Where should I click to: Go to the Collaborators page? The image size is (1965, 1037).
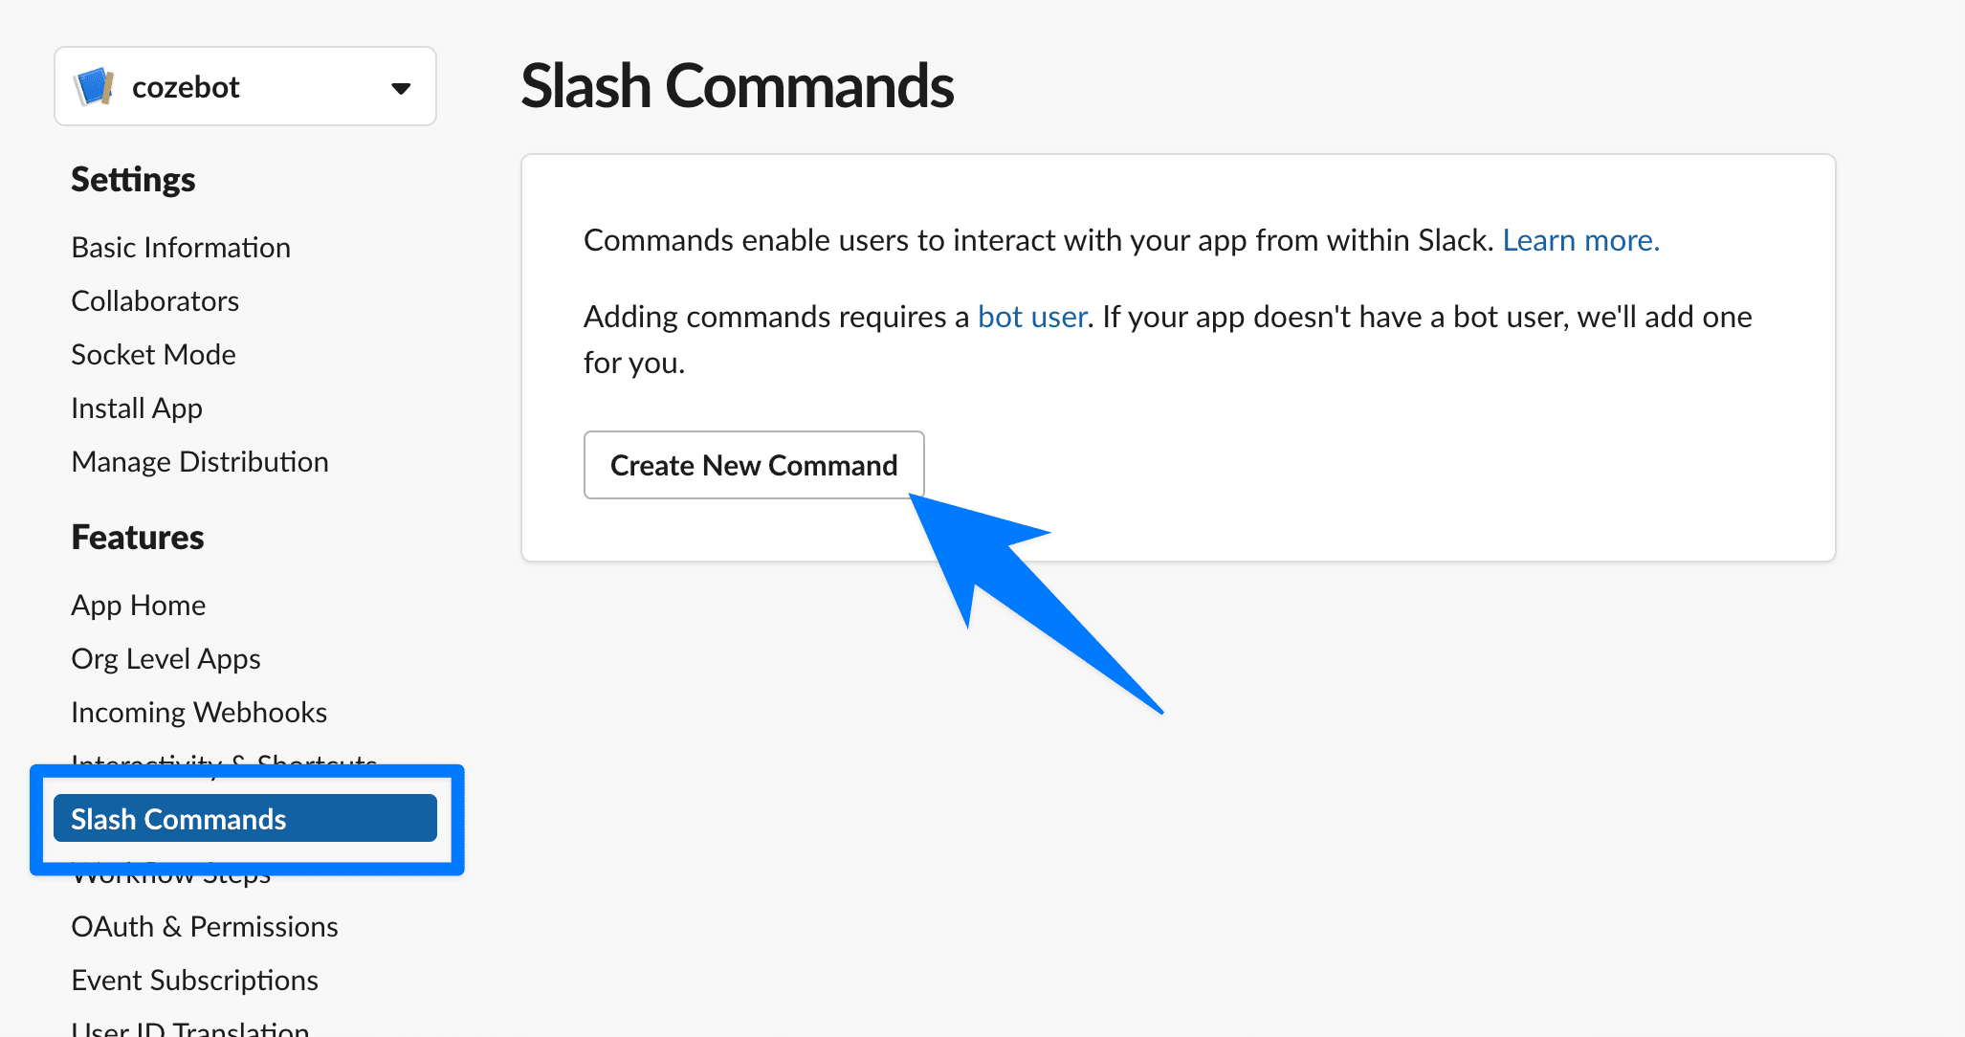pyautogui.click(x=155, y=301)
